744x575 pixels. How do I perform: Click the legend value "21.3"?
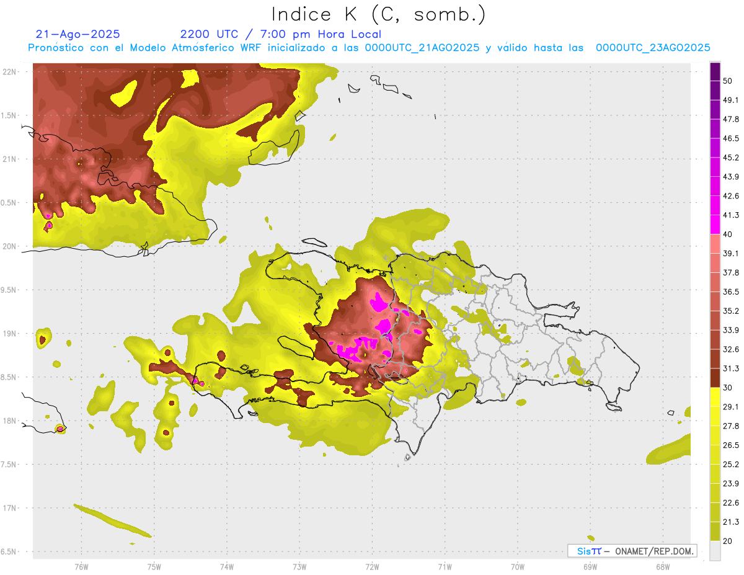[x=731, y=522]
